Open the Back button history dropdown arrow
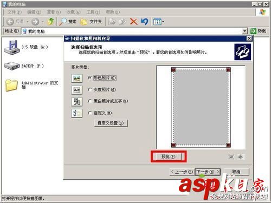Viewport: 271px width, 203px height. coord(28,22)
